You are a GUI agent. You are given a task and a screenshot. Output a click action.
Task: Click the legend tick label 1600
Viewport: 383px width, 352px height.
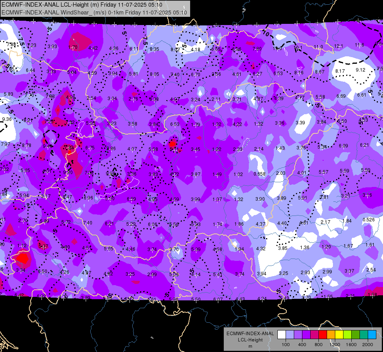pyautogui.click(x=351, y=345)
